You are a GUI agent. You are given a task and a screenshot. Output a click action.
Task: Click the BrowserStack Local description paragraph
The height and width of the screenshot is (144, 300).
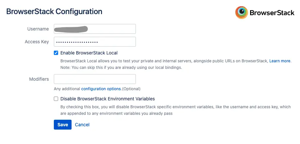[164, 61]
